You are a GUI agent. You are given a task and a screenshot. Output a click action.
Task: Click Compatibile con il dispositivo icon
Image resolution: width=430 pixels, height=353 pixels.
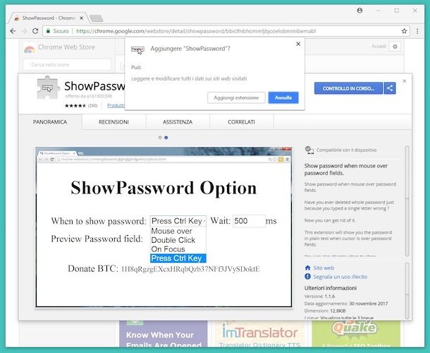tap(309, 150)
